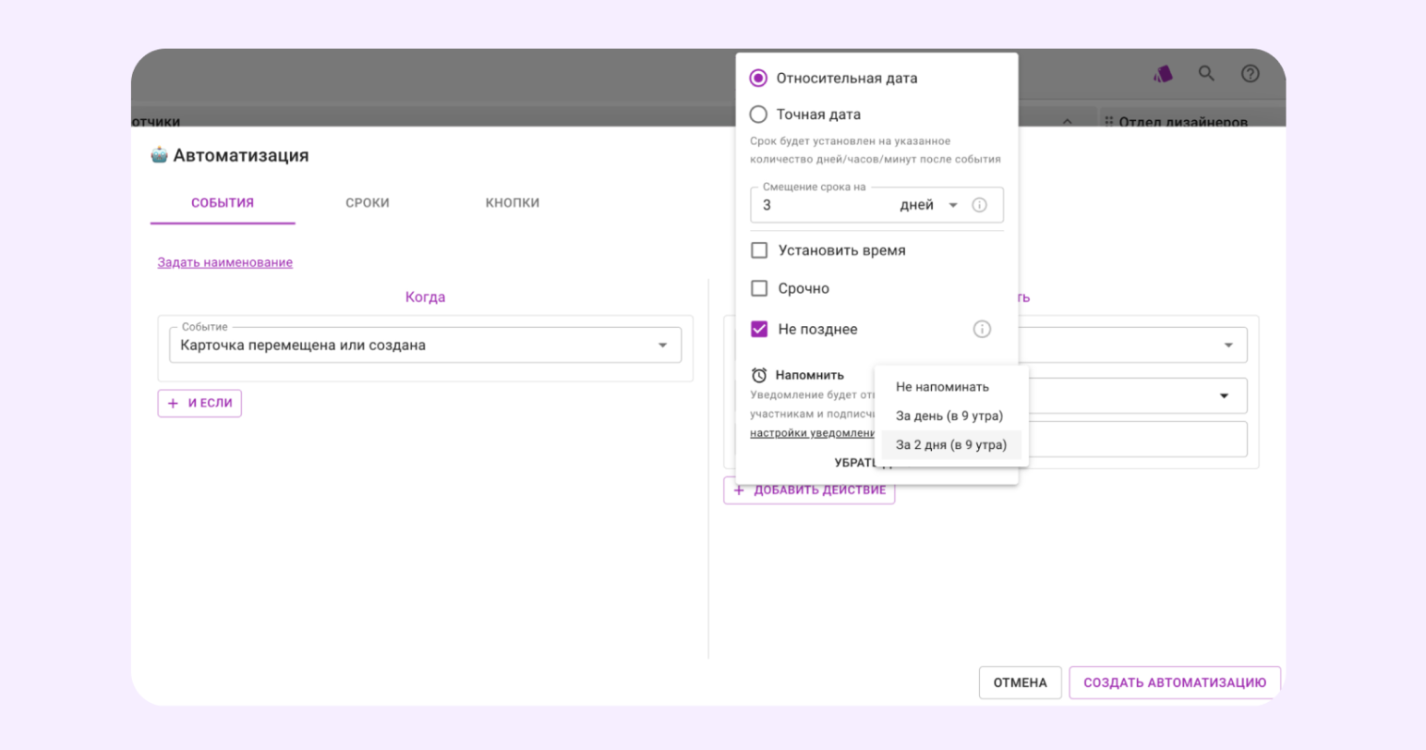The image size is (1426, 750).
Task: Expand the first action dropdown arrow on right
Action: tap(1228, 345)
